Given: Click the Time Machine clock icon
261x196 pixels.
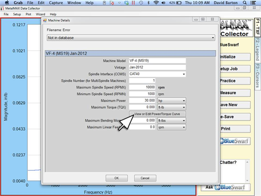Looking at the screenshot, I should [x=141, y=3].
